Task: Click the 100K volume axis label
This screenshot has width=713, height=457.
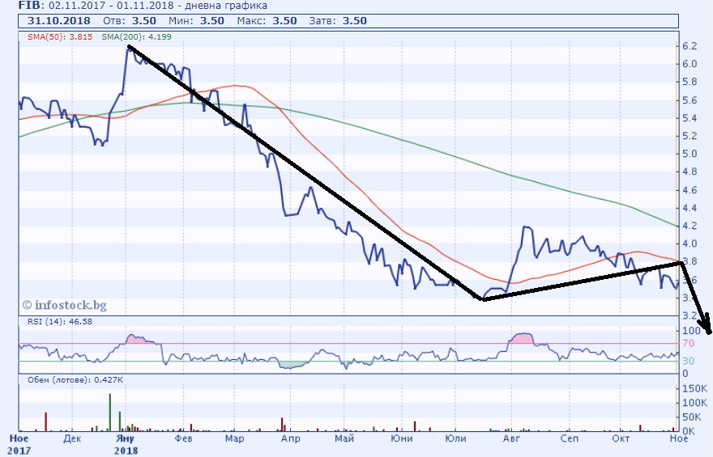Action: 694,403
